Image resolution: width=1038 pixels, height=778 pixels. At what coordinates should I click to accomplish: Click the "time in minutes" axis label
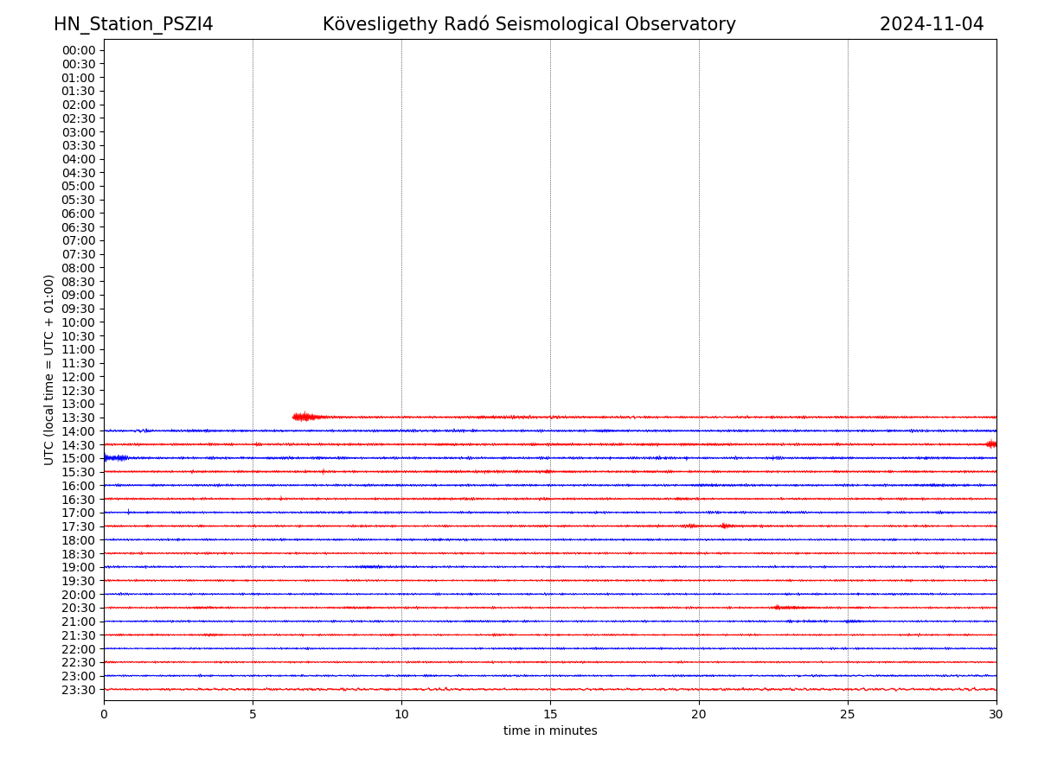[550, 731]
